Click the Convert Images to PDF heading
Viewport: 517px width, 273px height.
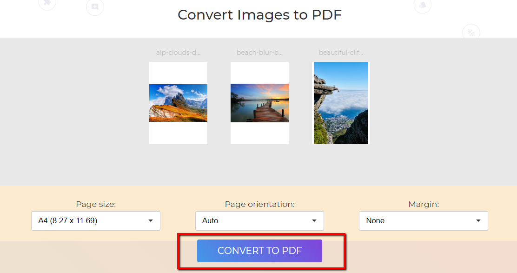[x=259, y=15]
